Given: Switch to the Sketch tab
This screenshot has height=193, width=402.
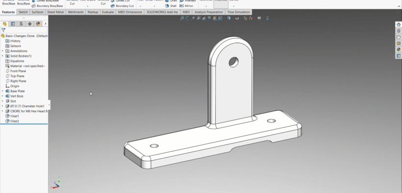Looking at the screenshot, I should click(x=23, y=12).
